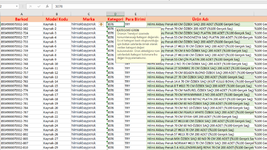The image size is (267, 150).
Task: Click the cancel (X) icon in formula bar
Action: [31, 6]
